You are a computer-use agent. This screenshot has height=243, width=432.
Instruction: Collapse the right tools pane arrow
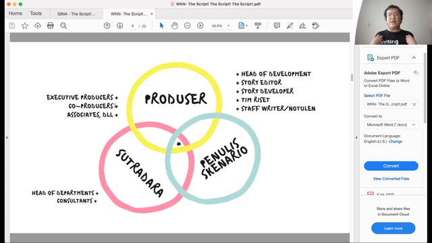pos(356,138)
